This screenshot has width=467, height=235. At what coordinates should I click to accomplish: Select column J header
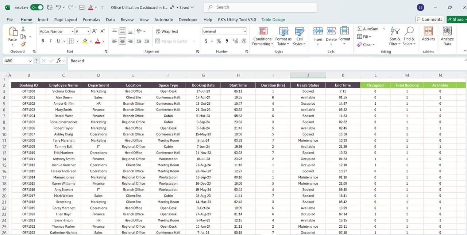click(308, 75)
